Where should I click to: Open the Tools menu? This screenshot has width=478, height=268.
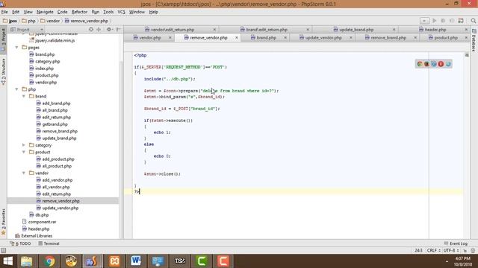(108, 12)
